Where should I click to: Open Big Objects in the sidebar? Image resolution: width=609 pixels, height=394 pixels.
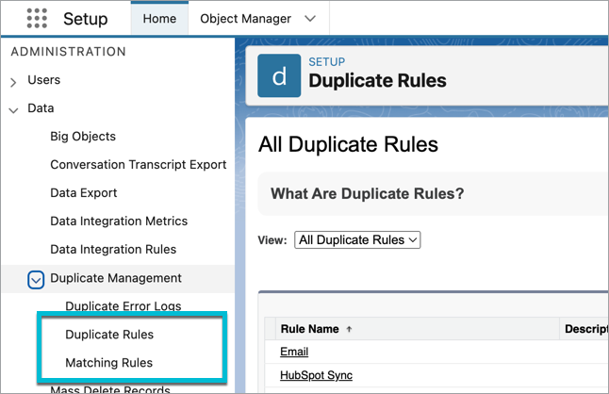click(83, 137)
